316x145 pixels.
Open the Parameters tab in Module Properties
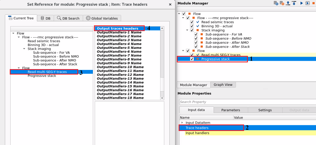(230, 110)
